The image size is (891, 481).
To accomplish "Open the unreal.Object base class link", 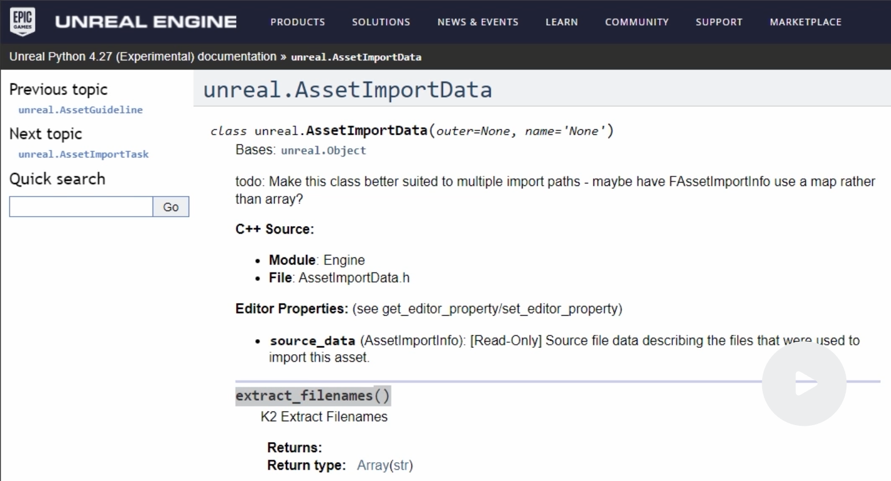I will 323,151.
